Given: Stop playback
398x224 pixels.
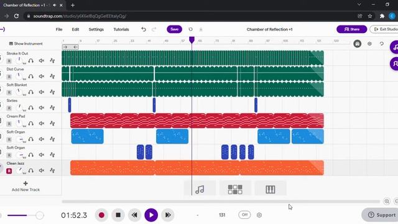Looking at the screenshot, I should pos(118,215).
